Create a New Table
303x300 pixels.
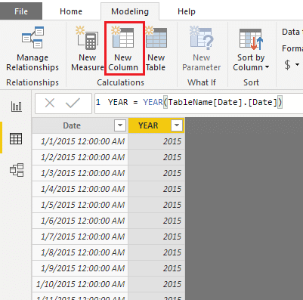click(156, 48)
